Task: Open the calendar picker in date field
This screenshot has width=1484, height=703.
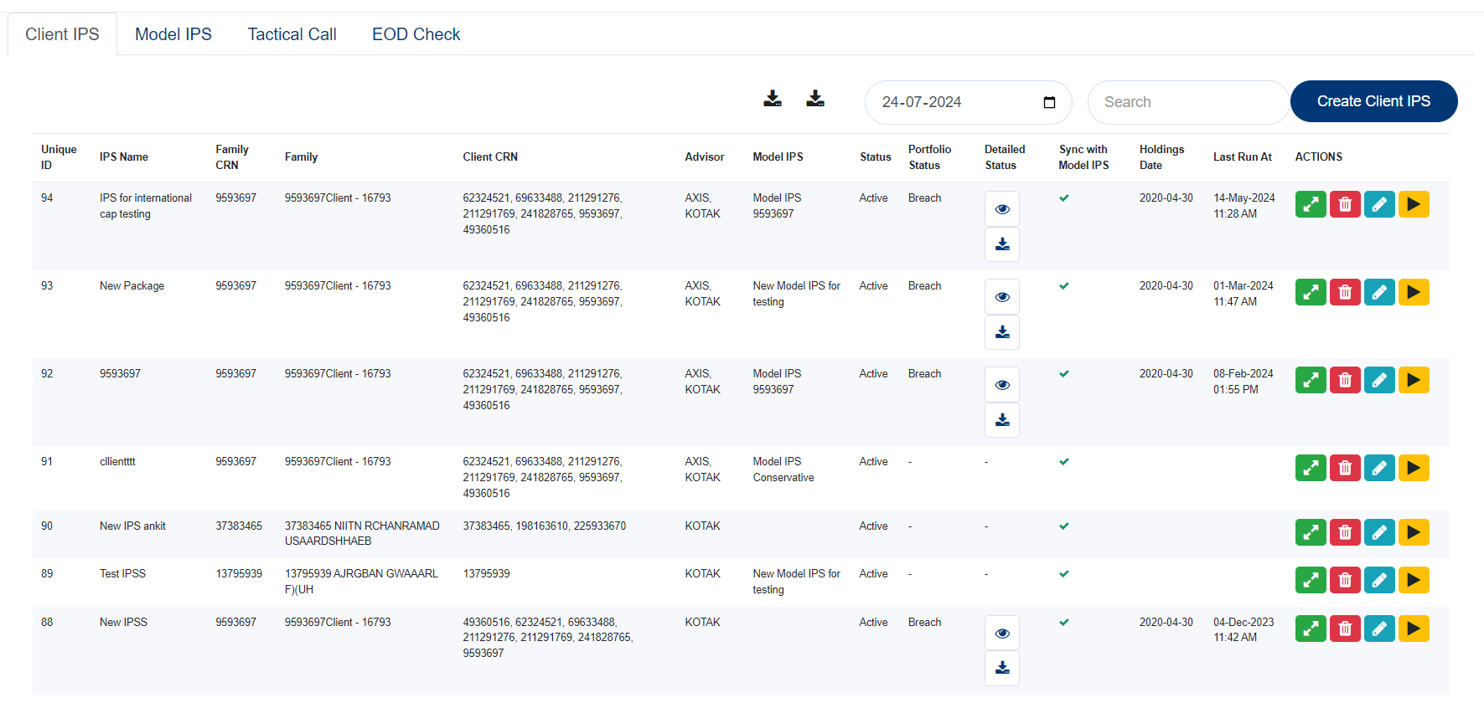Action: (x=1049, y=102)
